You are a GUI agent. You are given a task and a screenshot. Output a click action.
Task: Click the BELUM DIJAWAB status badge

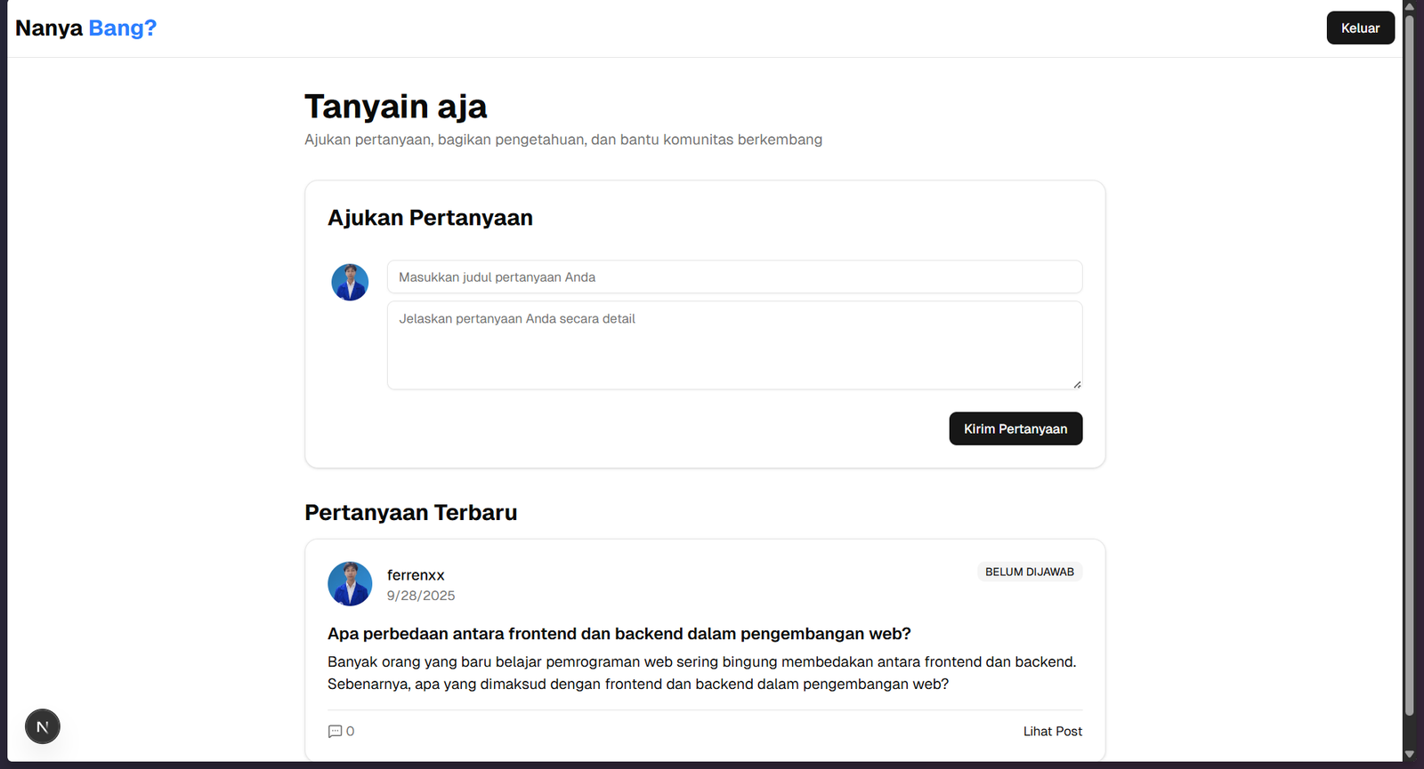1030,572
